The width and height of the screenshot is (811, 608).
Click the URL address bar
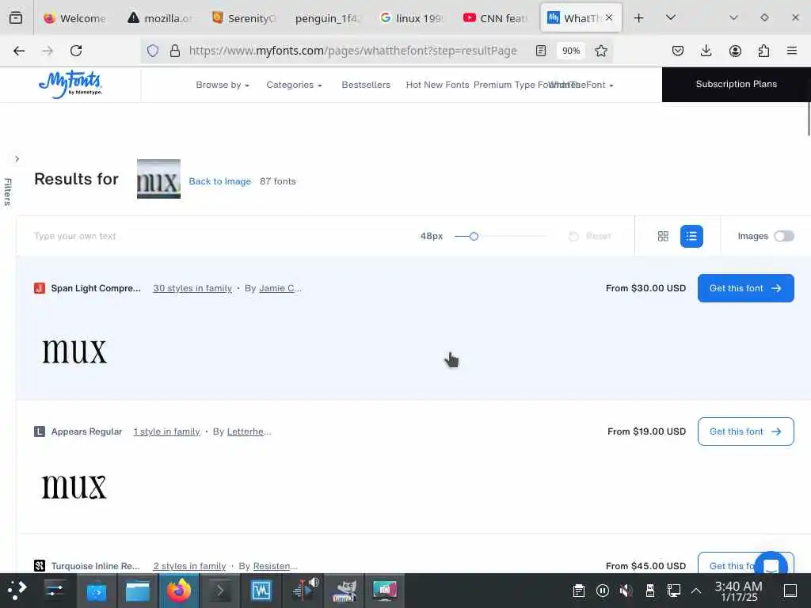(x=352, y=51)
